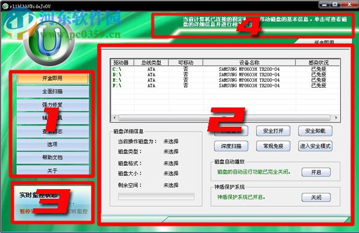
Task: Click 关闭 to disable 神盾保护系统
Action: 316,198
